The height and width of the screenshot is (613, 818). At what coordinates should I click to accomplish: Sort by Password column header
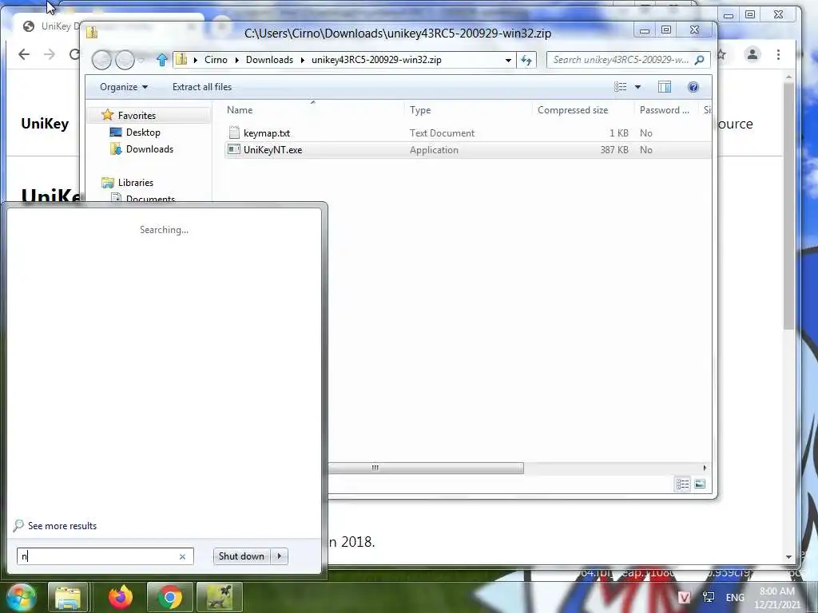664,110
